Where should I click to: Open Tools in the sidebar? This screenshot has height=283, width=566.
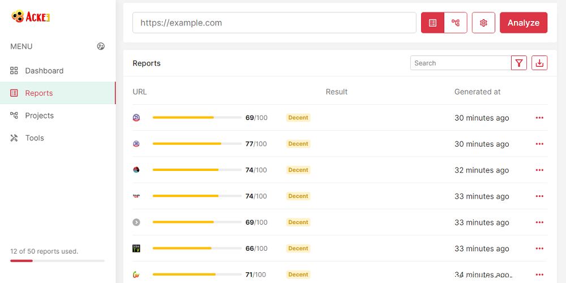pos(34,138)
